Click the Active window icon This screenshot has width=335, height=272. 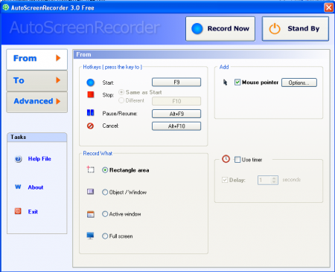click(x=91, y=214)
